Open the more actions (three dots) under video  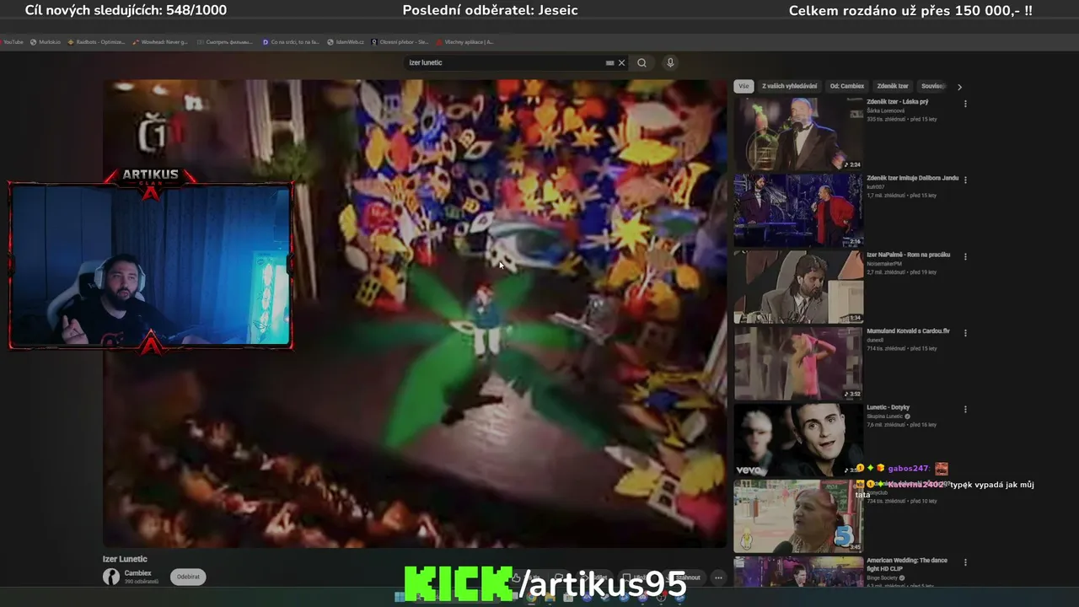pyautogui.click(x=718, y=577)
